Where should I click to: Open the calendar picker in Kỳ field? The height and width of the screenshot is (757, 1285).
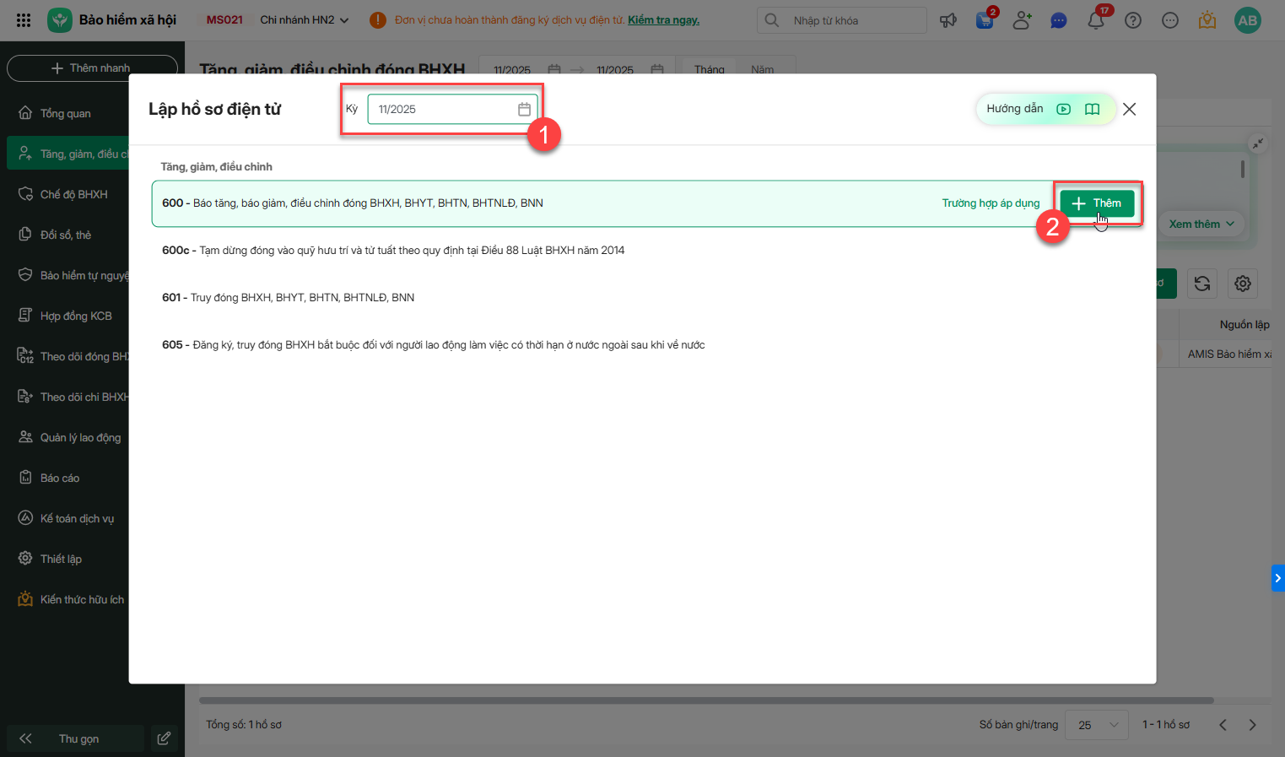coord(524,109)
